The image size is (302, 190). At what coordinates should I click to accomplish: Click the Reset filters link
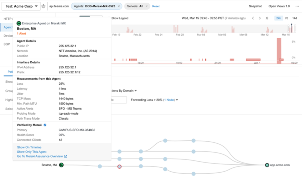[x=156, y=6]
